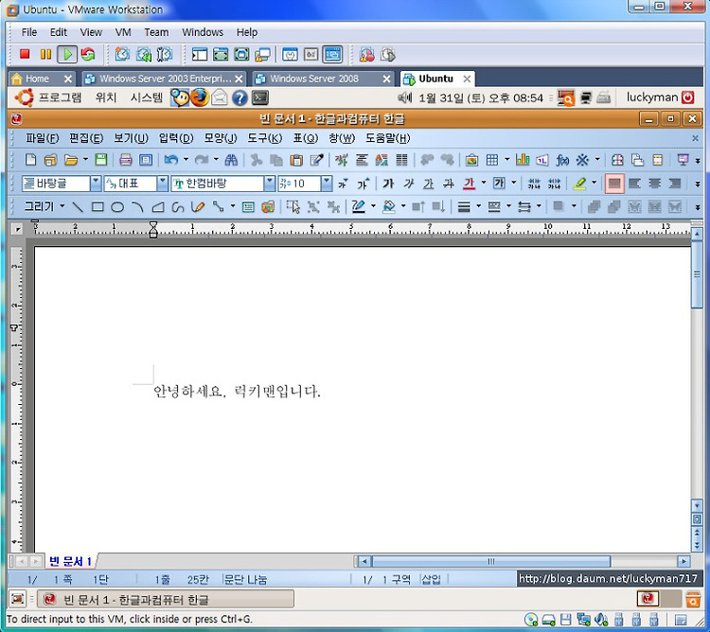Image resolution: width=710 pixels, height=632 pixels.
Task: Open the 모양(J) menu
Action: pos(220,138)
